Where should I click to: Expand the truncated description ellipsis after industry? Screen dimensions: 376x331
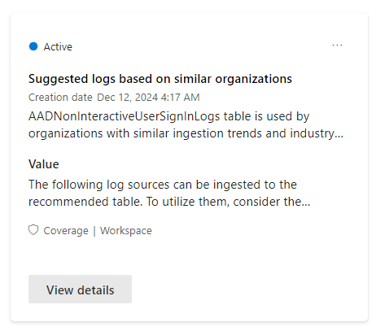coord(339,135)
